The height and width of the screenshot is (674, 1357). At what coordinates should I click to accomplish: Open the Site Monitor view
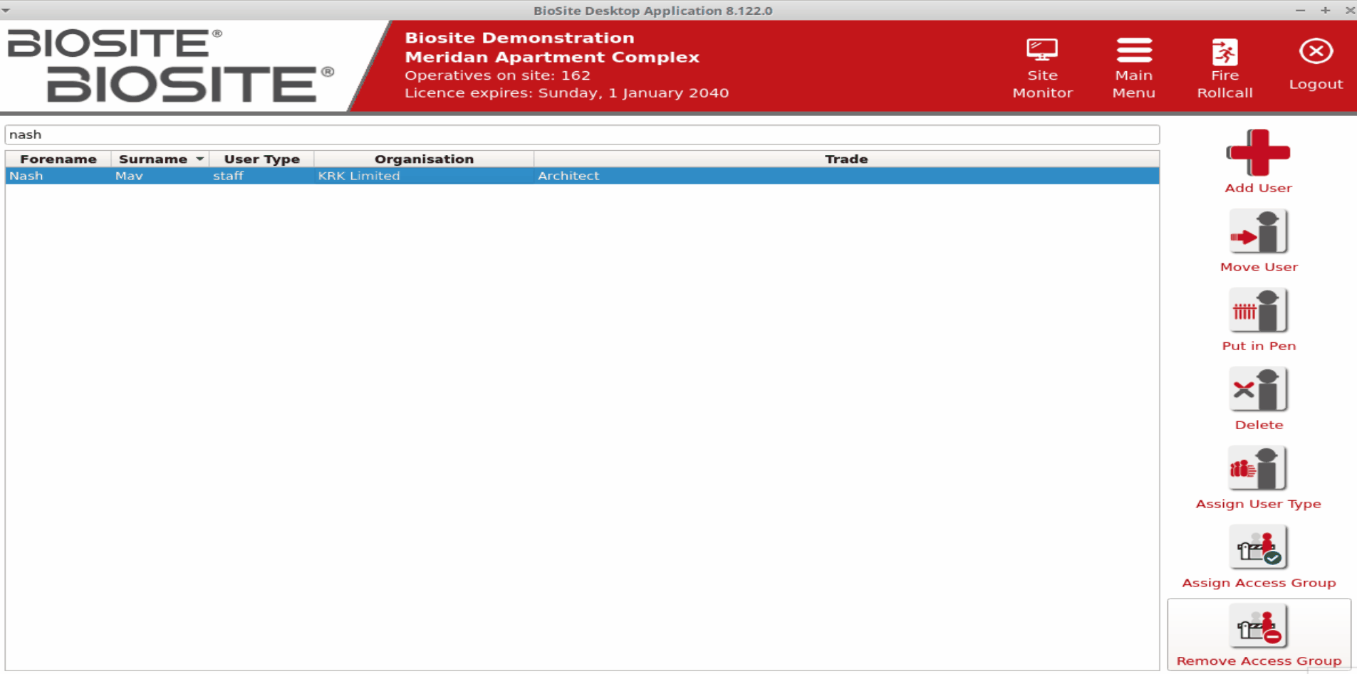[x=1042, y=68]
